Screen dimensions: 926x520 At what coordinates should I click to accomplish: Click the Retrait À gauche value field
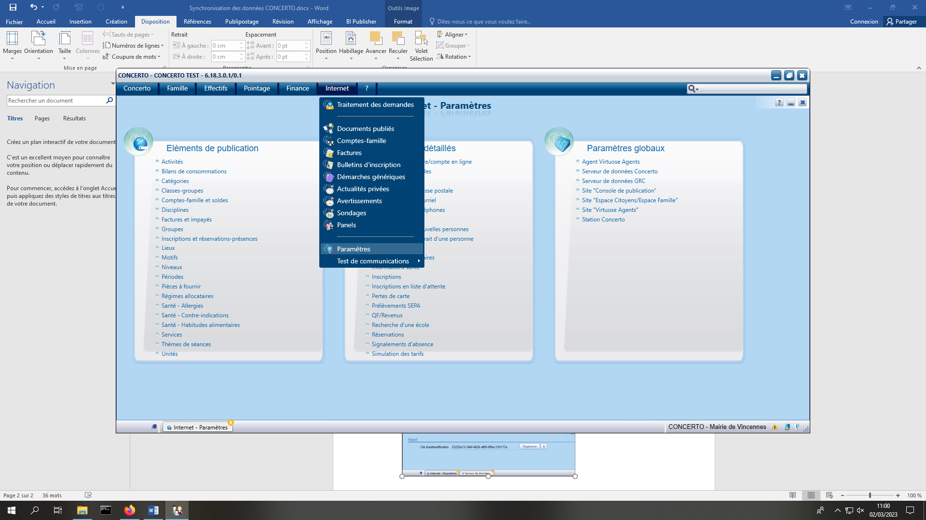tap(225, 46)
